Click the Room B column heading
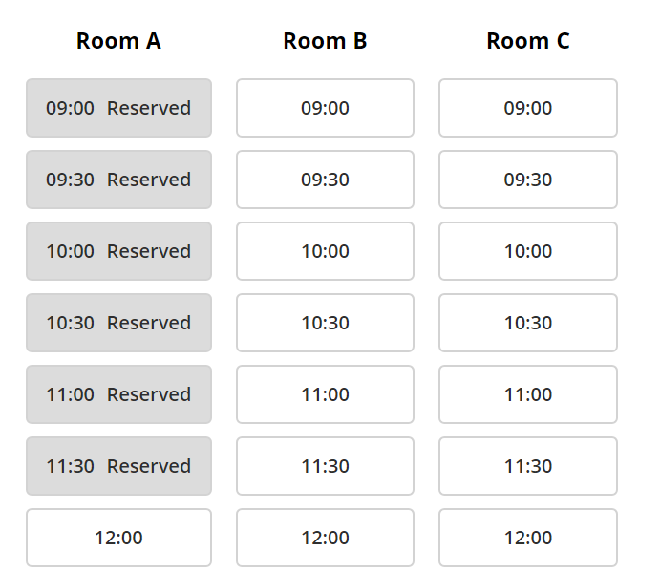Viewport: 660px width, 572px height. coord(325,41)
